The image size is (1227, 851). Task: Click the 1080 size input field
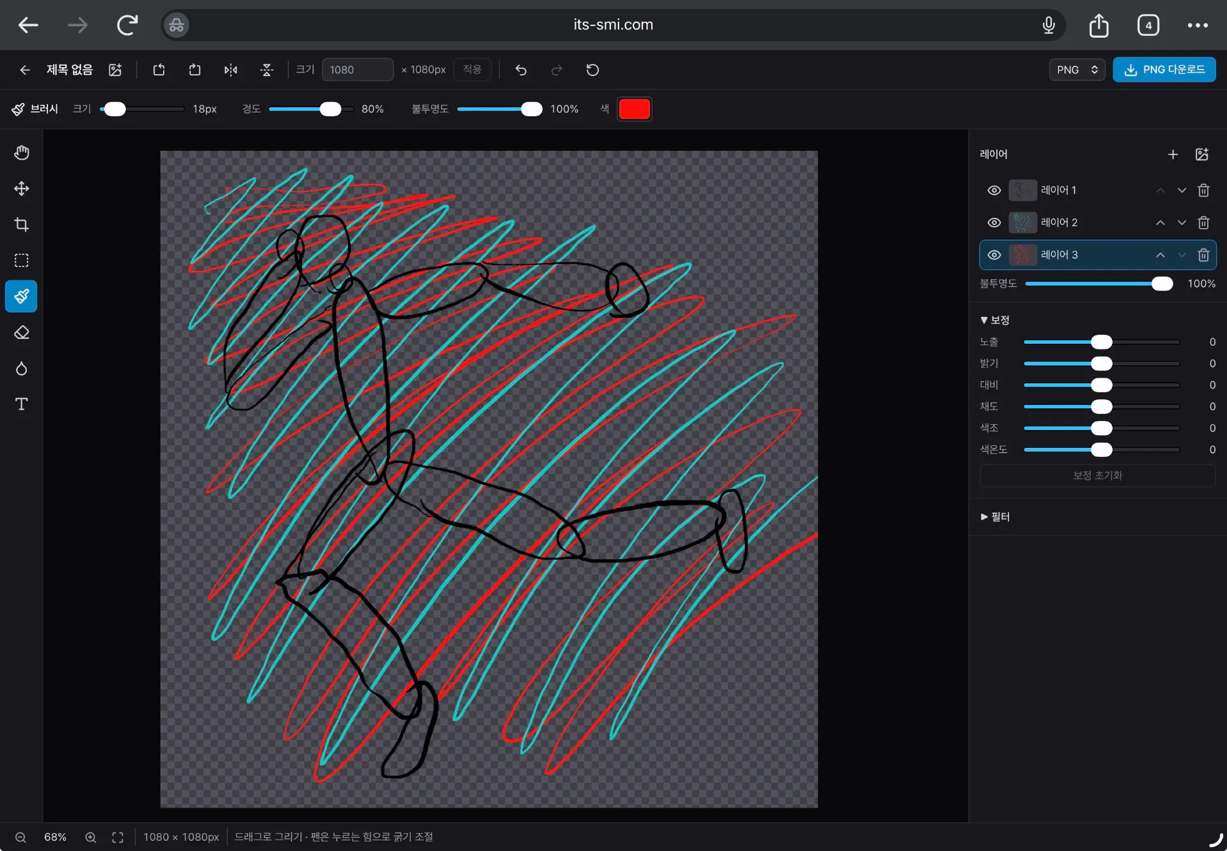coord(357,70)
